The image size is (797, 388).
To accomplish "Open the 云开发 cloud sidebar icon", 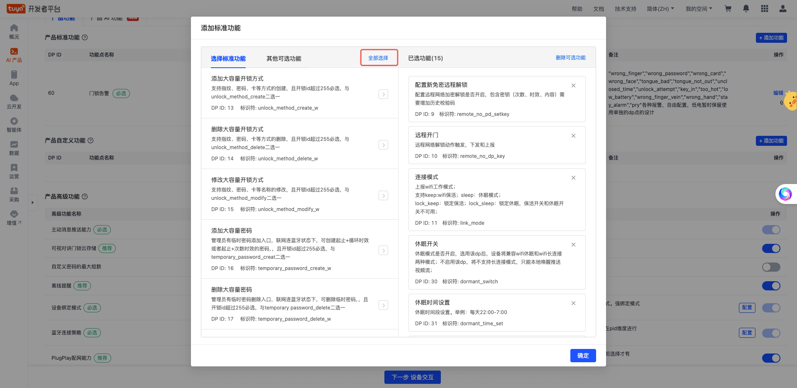I will pos(14,101).
